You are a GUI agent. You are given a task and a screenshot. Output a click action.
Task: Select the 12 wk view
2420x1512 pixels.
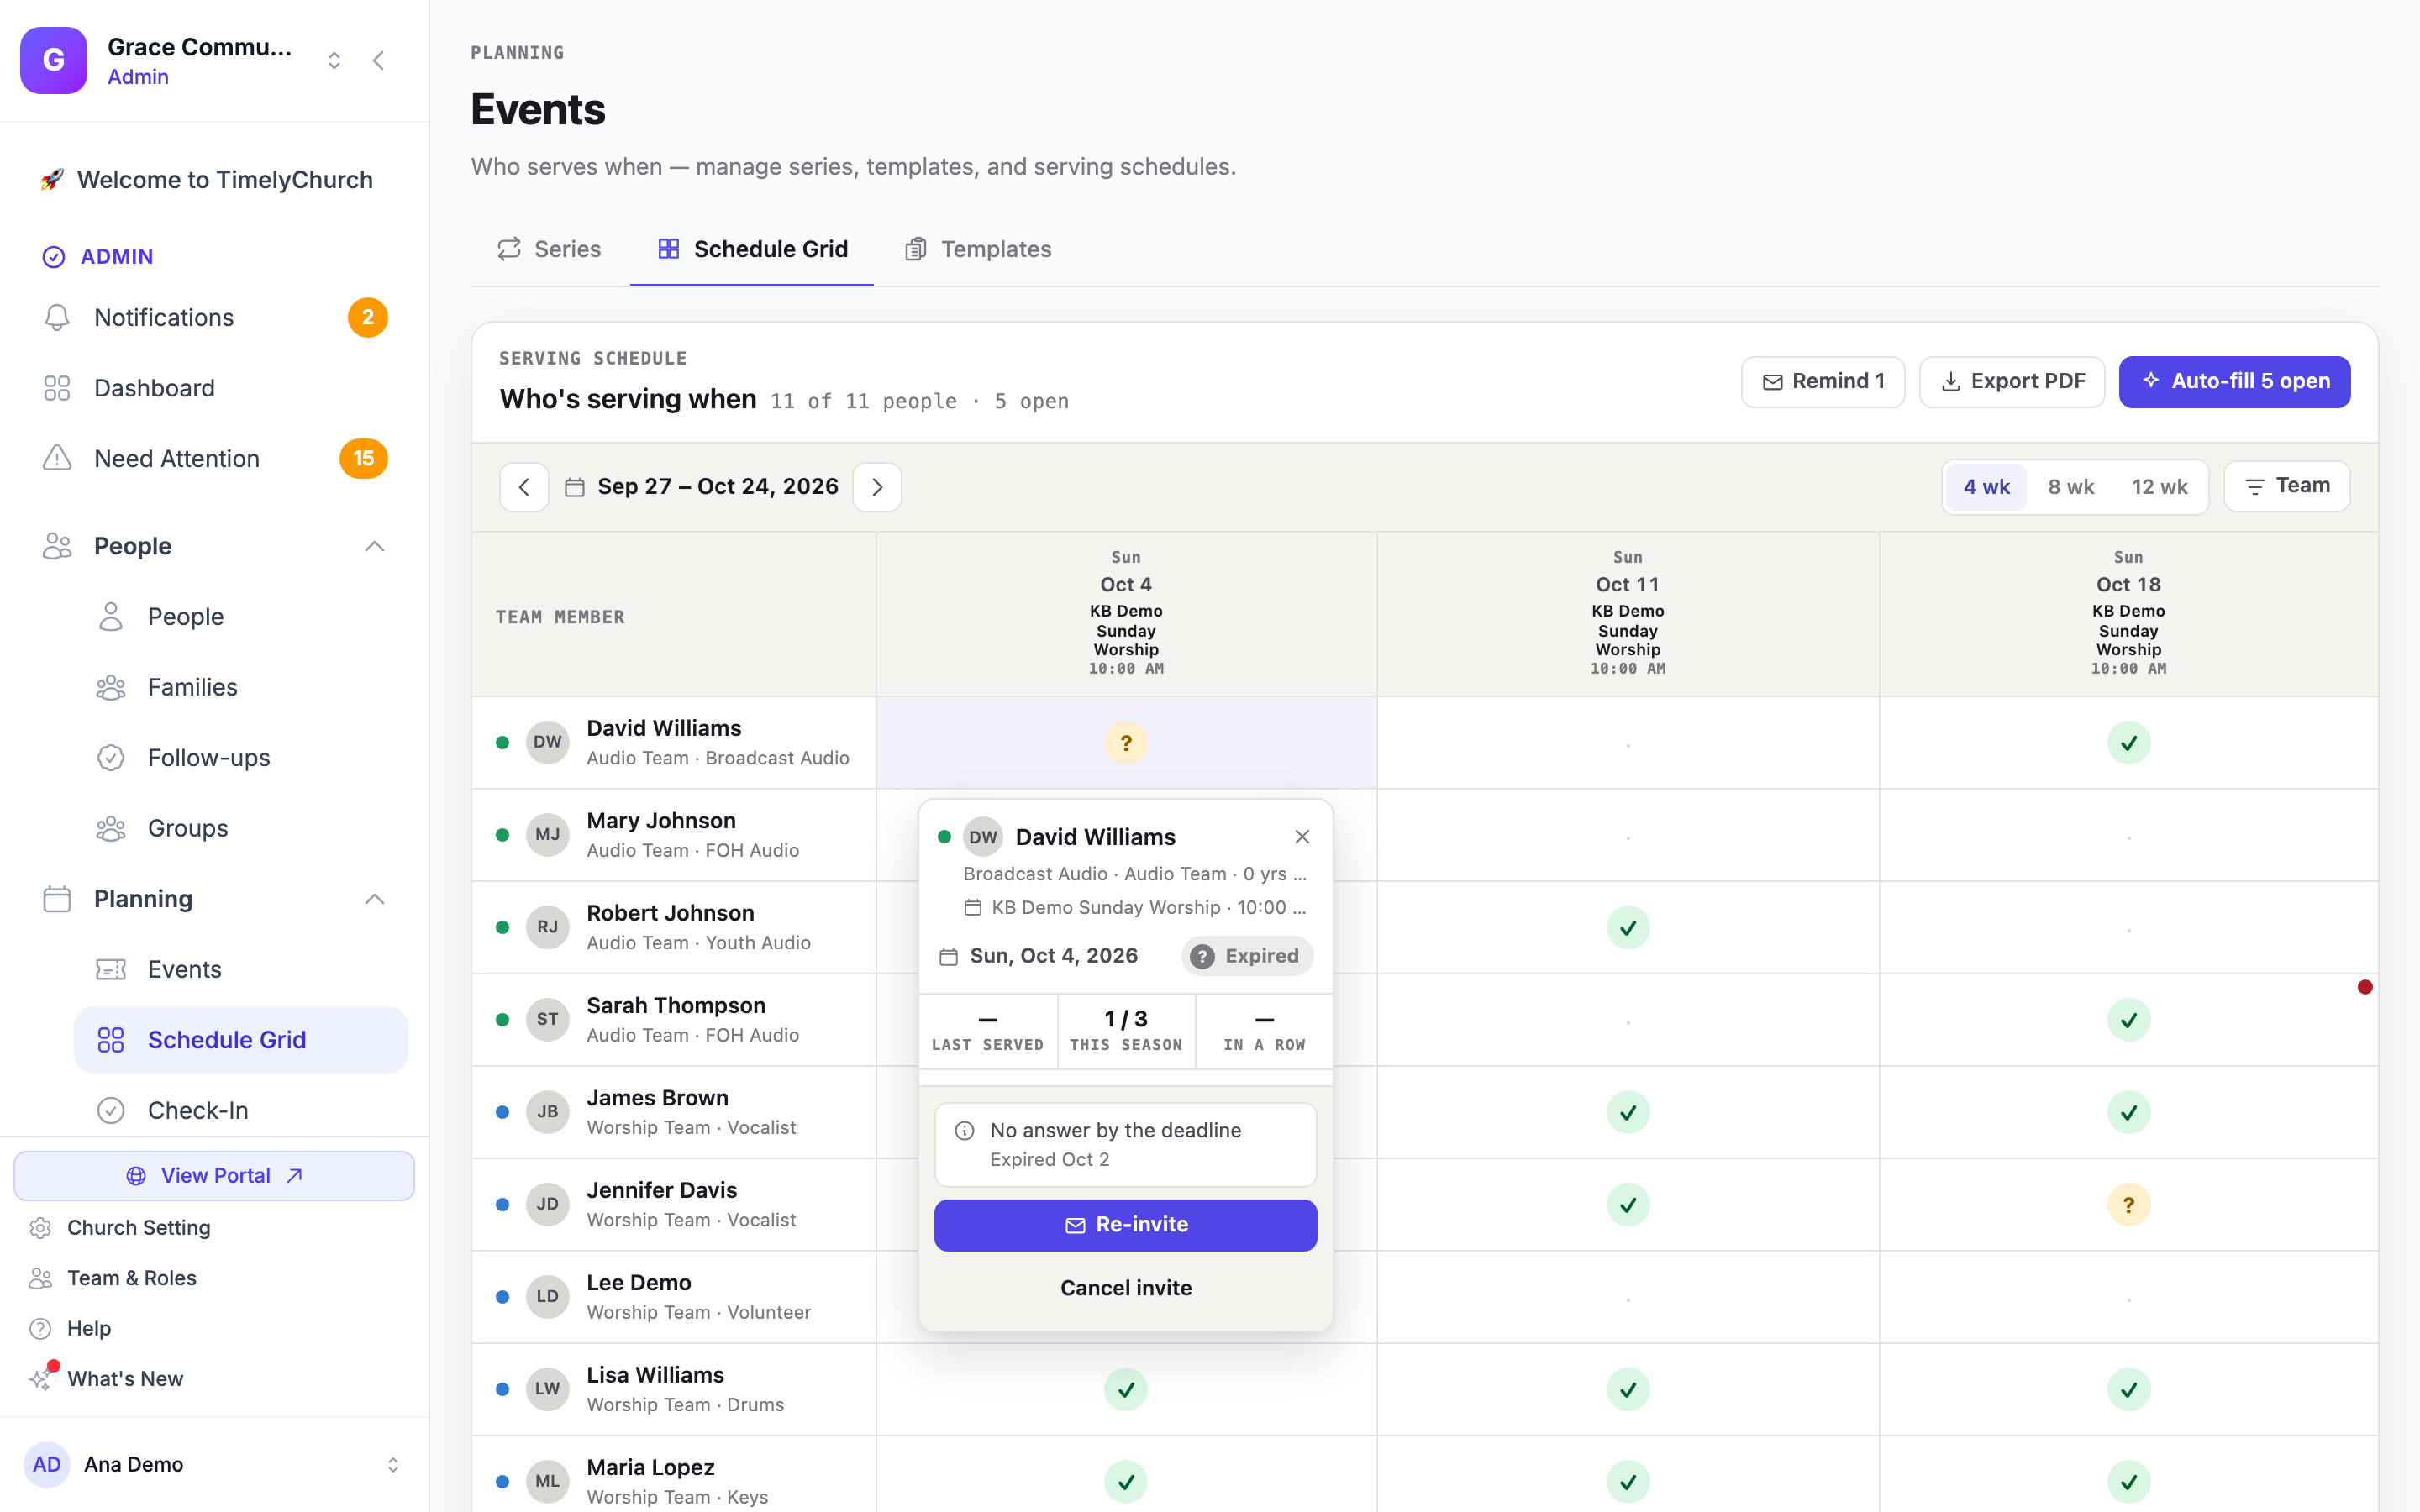click(x=2160, y=487)
